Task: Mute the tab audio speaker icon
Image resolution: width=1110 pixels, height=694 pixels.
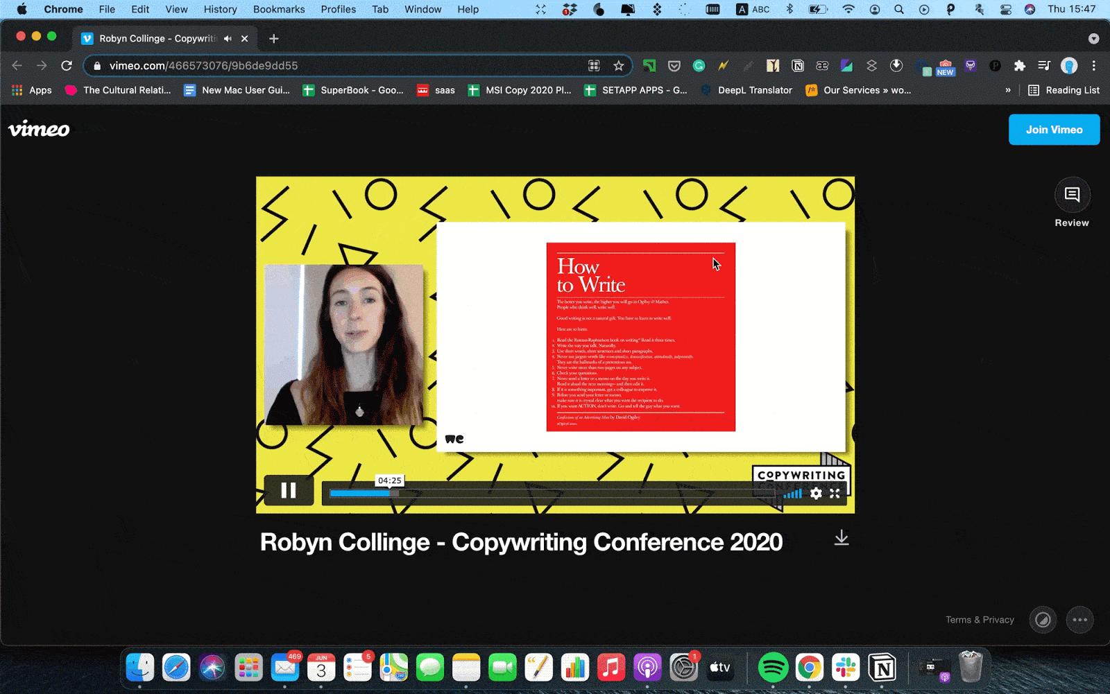Action: (228, 39)
